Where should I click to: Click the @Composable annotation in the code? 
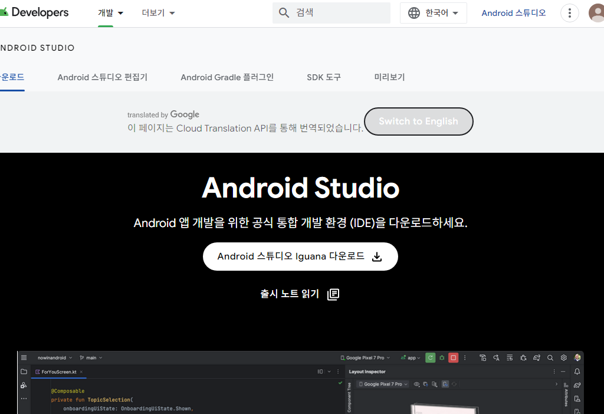point(68,391)
